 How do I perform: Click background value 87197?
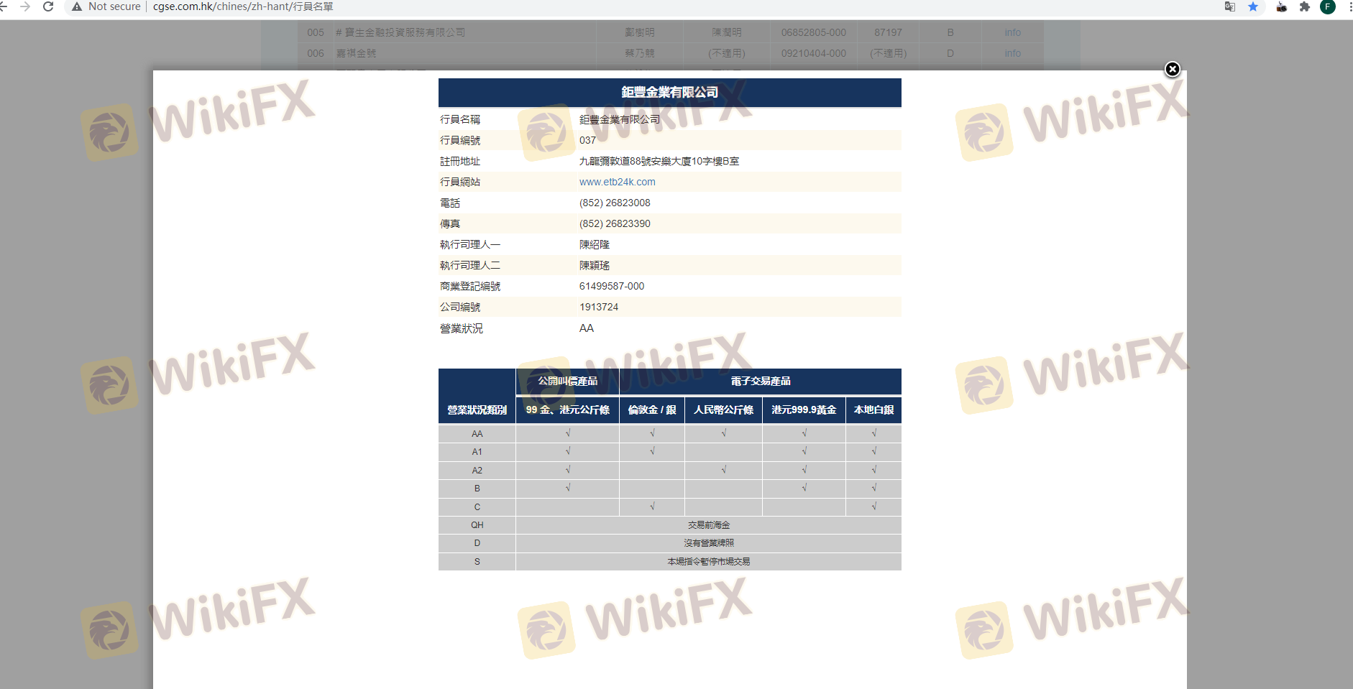pyautogui.click(x=888, y=32)
